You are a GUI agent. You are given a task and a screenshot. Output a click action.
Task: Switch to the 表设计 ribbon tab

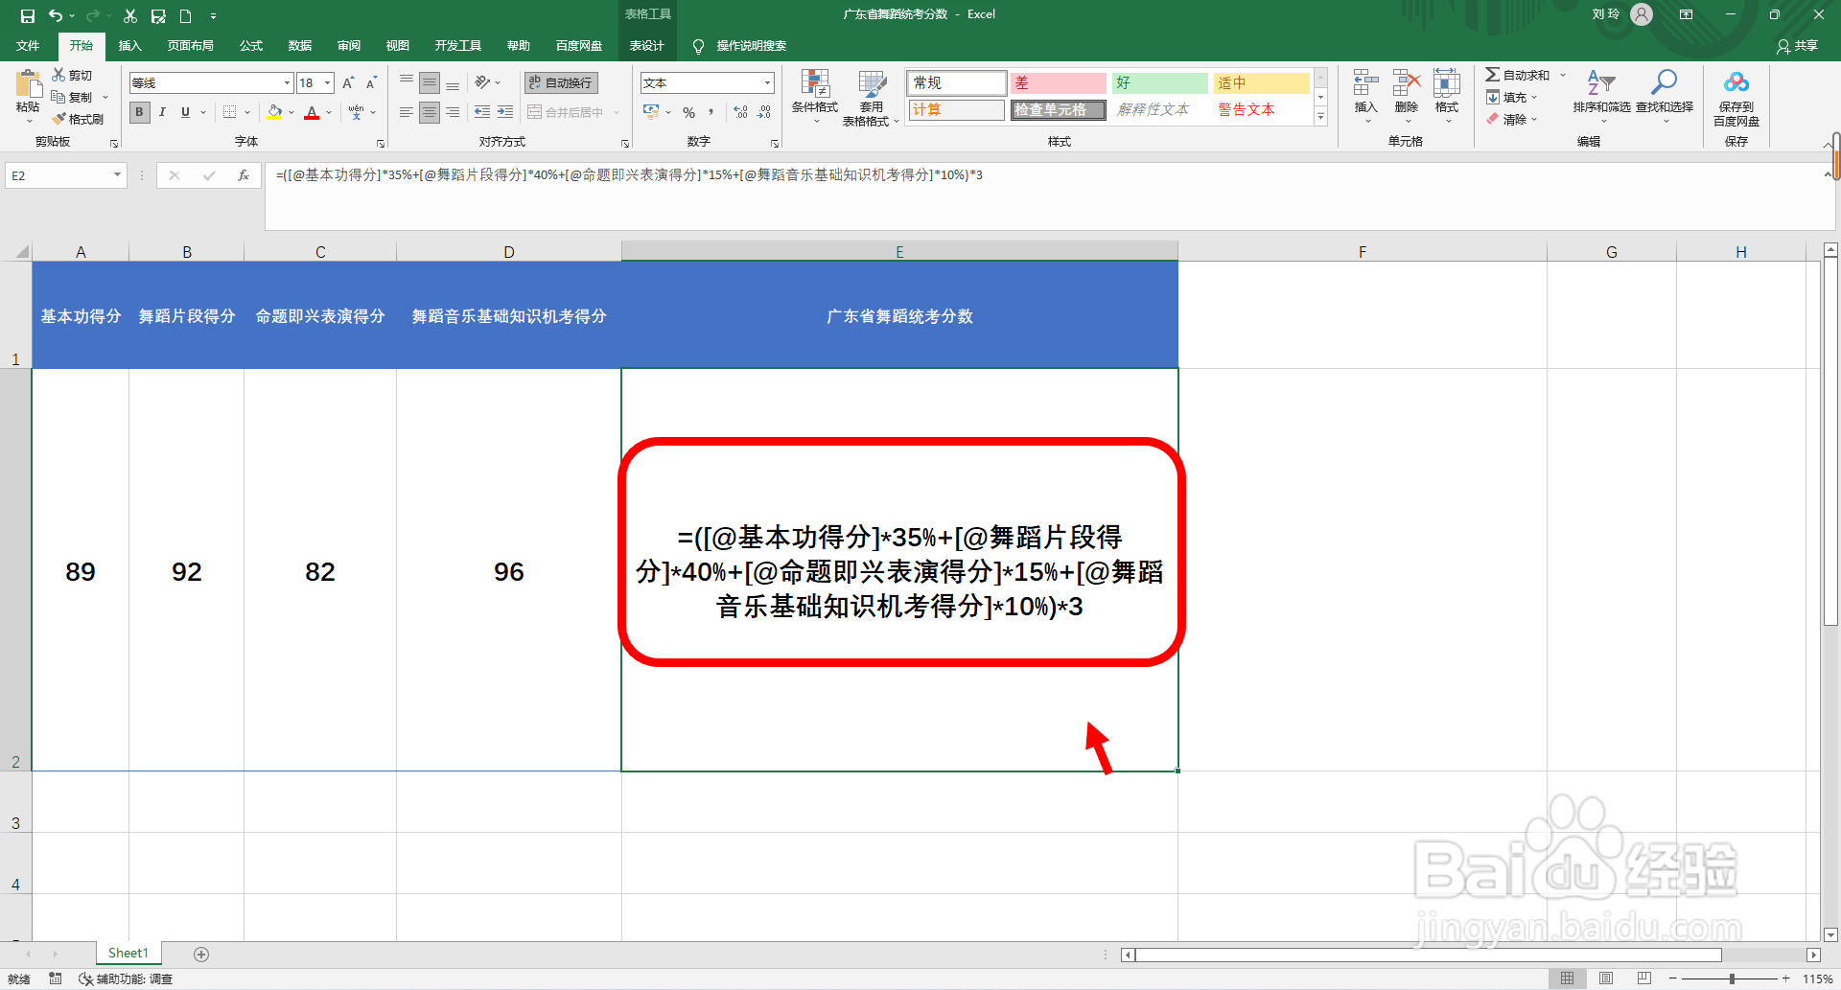tap(648, 45)
